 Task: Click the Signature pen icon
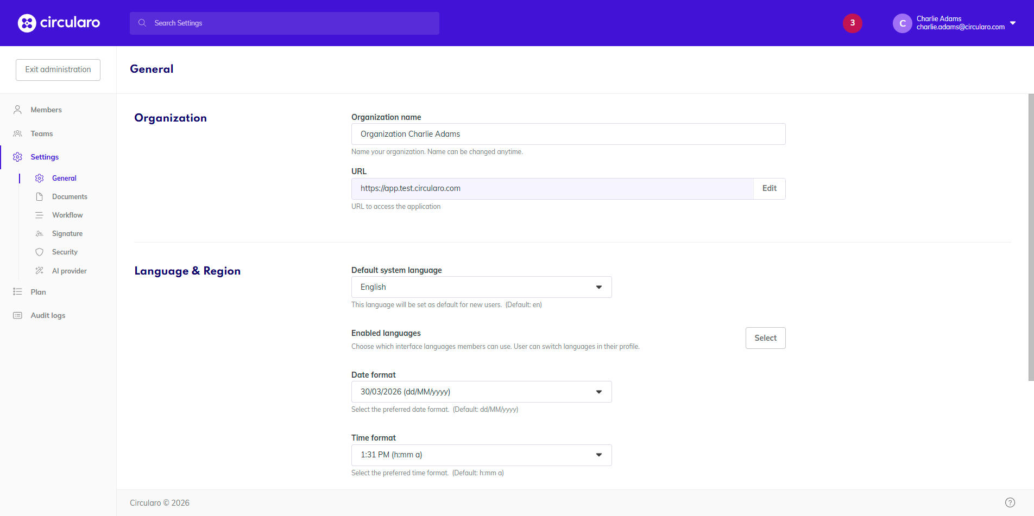[x=39, y=234]
